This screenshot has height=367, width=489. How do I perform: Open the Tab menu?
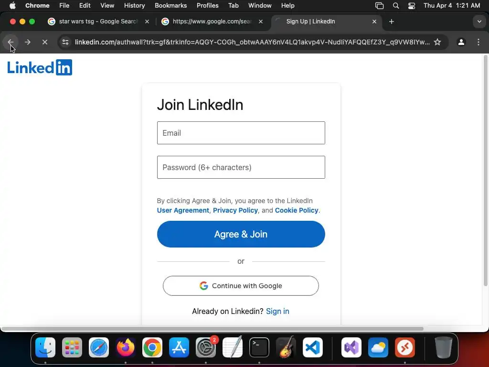(x=233, y=6)
